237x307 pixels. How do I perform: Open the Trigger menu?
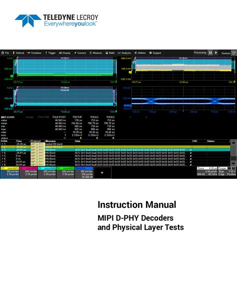click(50, 53)
